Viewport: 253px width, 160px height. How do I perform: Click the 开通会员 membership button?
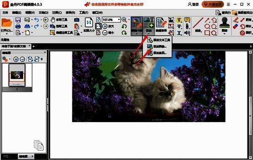(213, 4)
